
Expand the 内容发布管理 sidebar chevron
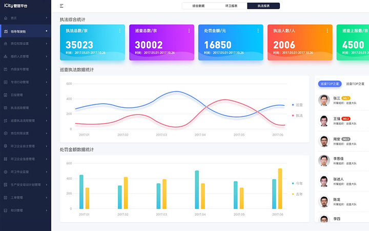tap(47, 69)
